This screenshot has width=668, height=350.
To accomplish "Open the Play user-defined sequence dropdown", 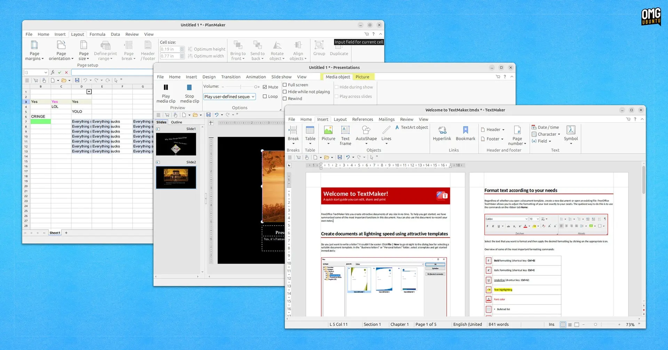I will tap(229, 97).
